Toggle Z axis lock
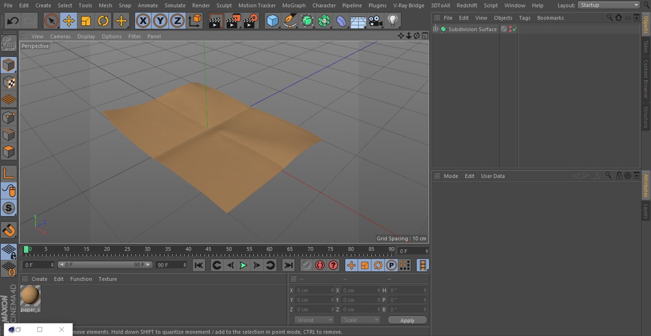The width and height of the screenshot is (651, 336). point(177,21)
